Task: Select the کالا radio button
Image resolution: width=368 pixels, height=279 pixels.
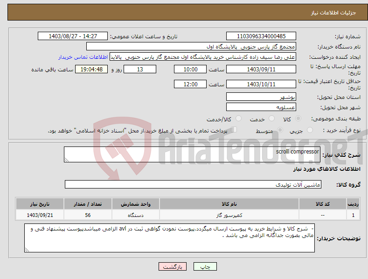Action: [298, 119]
